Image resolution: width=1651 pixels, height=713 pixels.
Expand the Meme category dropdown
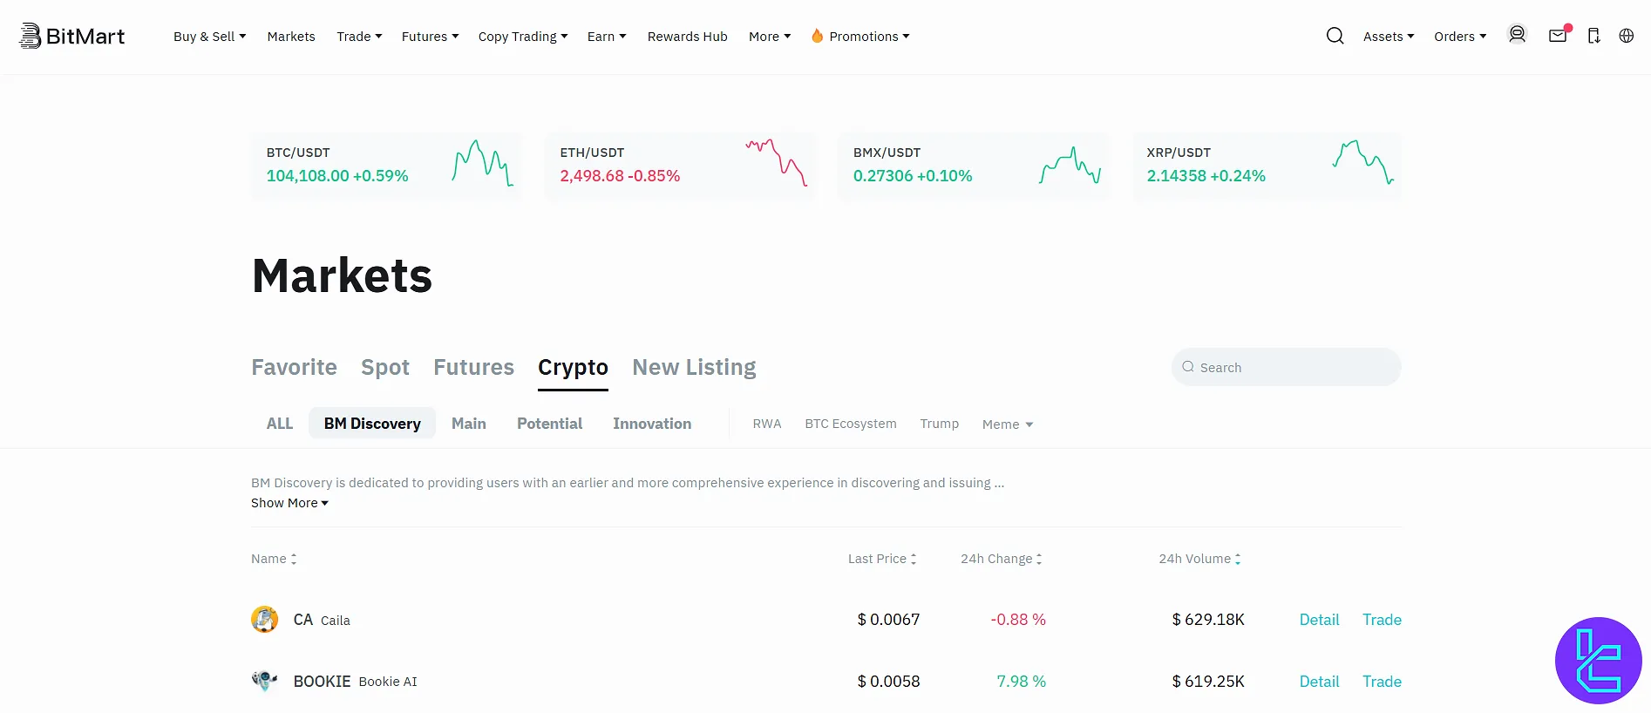1008,424
